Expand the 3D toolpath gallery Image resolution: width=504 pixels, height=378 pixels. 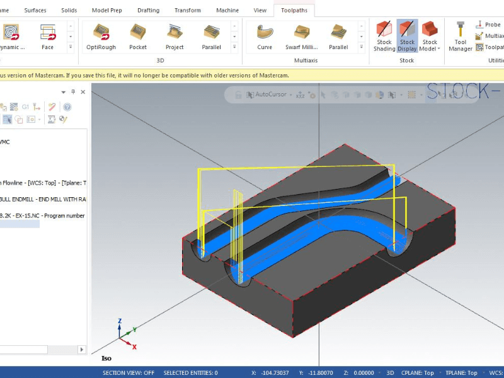(x=236, y=47)
